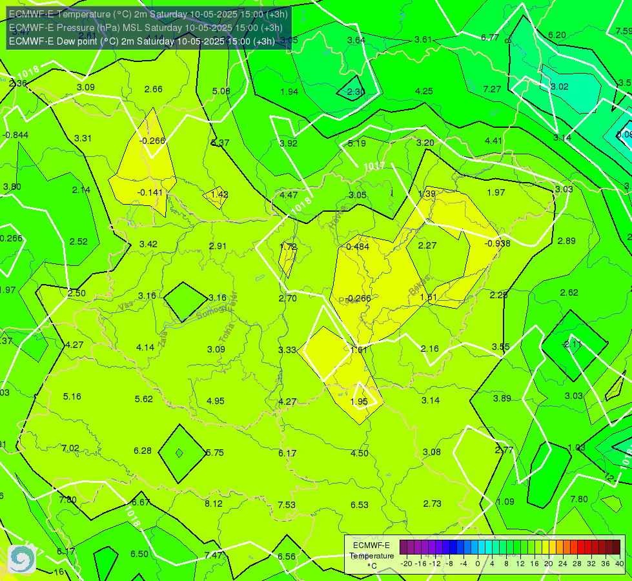Click the dark red 40 swatch in the legend
This screenshot has width=632, height=581.
point(617,547)
